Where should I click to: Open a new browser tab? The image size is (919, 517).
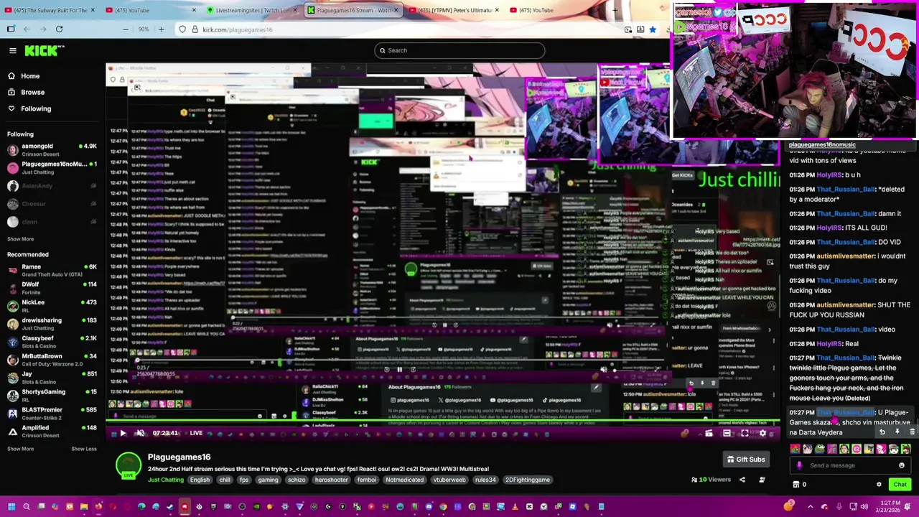615,10
